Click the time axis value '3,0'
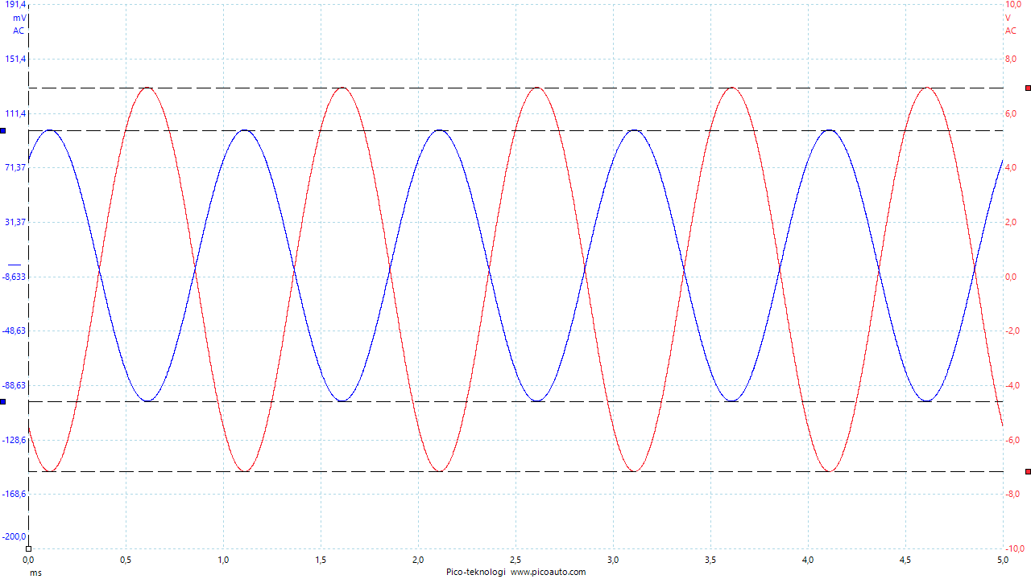 (613, 559)
